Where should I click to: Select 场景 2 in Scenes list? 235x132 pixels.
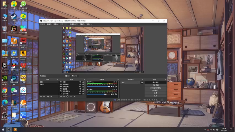pyautogui.click(x=49, y=84)
